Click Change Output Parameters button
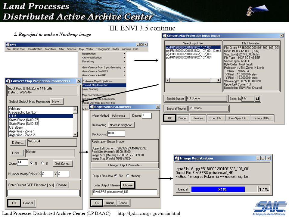This screenshot has width=289, height=217. click(125, 165)
